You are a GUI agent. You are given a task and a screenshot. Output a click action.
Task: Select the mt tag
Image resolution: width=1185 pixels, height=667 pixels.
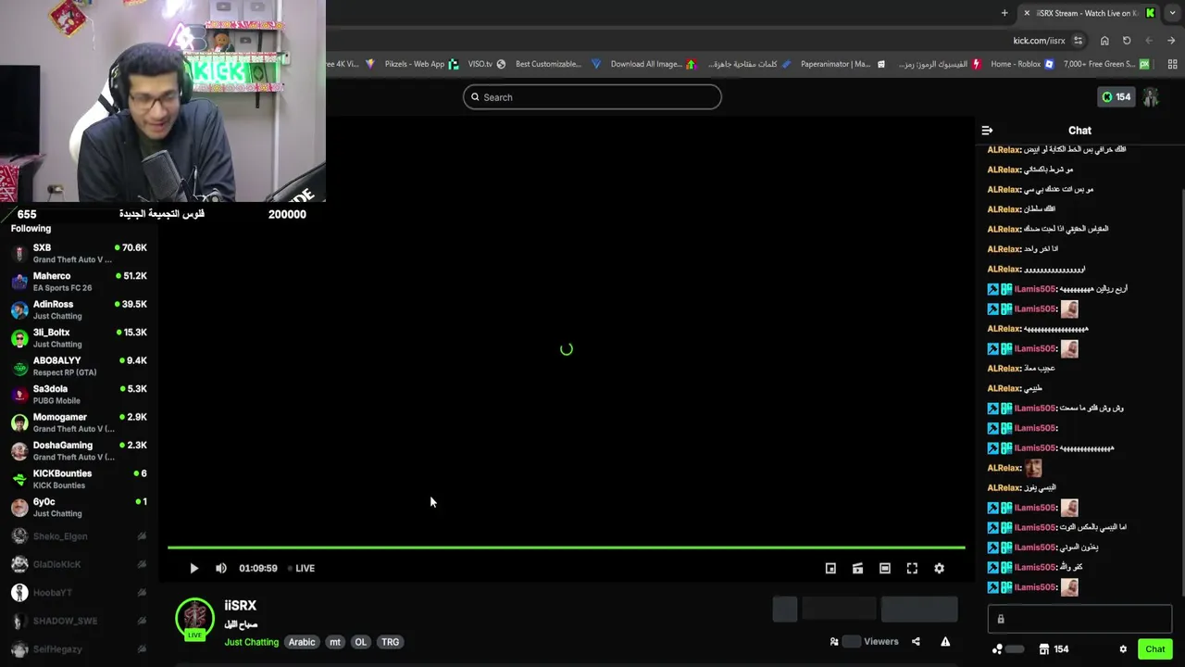click(335, 642)
